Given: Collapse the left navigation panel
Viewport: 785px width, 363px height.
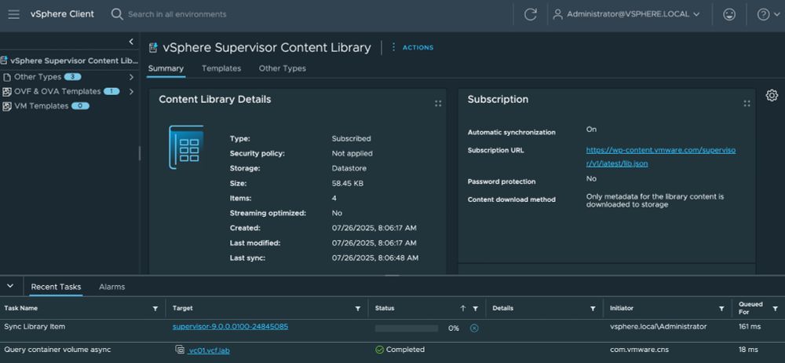Looking at the screenshot, I should (131, 42).
